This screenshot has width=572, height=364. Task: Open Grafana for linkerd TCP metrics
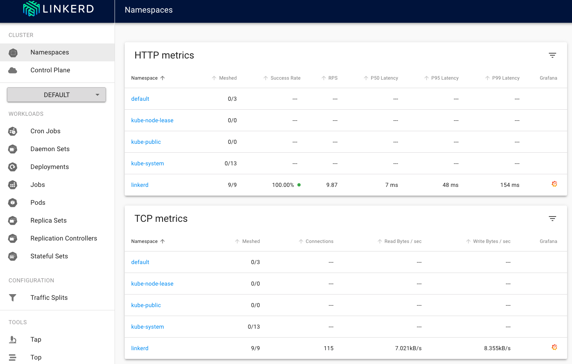[555, 347]
